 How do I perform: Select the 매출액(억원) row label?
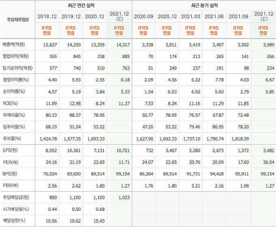(14, 44)
